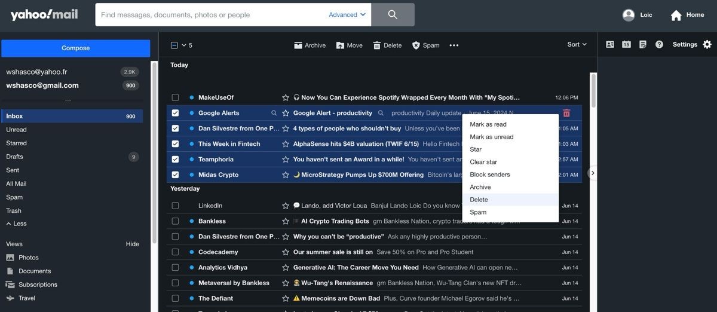Open the More actions ellipsis menu
The image size is (717, 312).
[454, 45]
